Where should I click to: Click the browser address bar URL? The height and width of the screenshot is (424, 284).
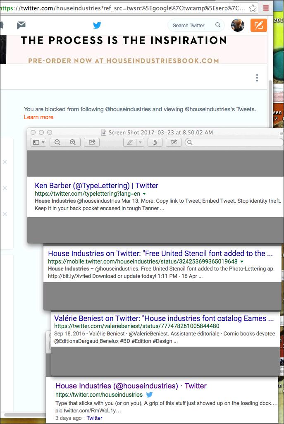click(x=123, y=8)
